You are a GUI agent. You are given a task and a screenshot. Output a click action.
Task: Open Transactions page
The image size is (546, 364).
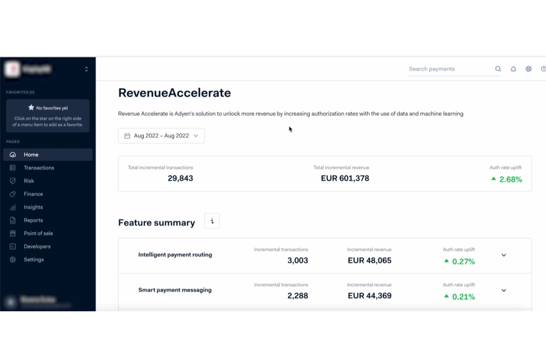48,168
